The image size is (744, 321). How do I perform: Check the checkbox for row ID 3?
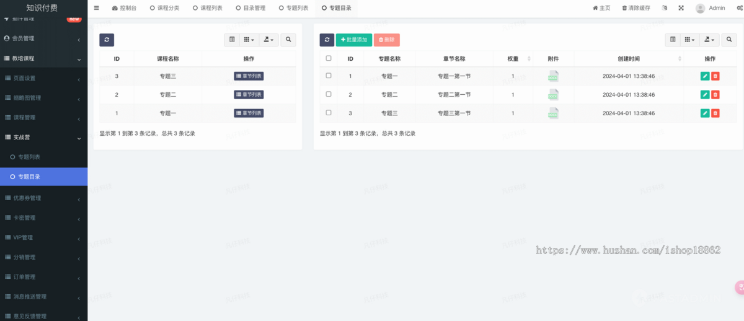click(x=329, y=113)
